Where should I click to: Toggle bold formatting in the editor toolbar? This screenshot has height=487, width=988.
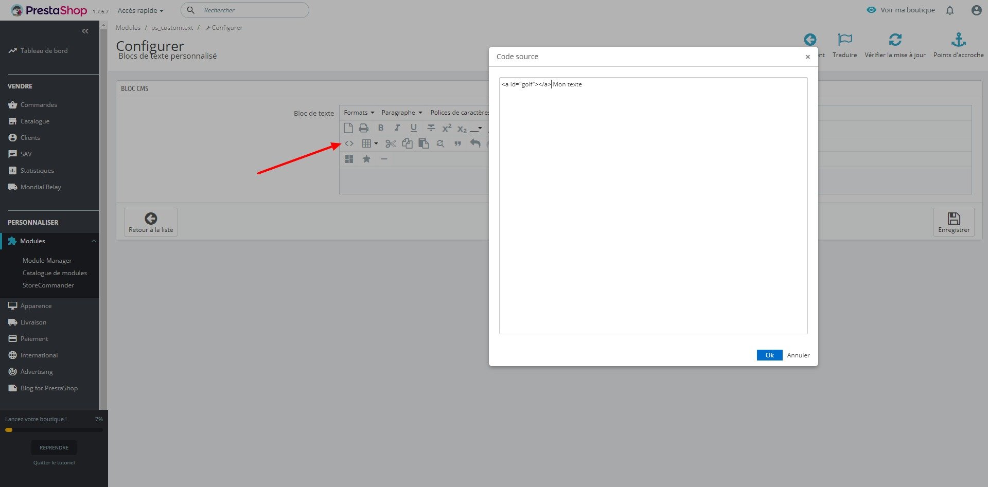pos(381,128)
